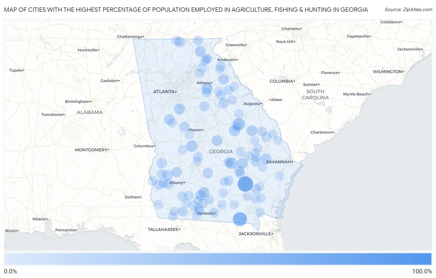436x278 pixels.
Task: Click the Birmingham city label
Action: (77, 101)
